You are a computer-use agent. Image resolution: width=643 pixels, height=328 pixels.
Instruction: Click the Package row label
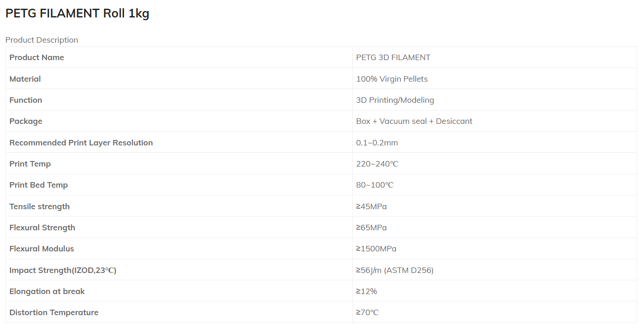coord(26,121)
